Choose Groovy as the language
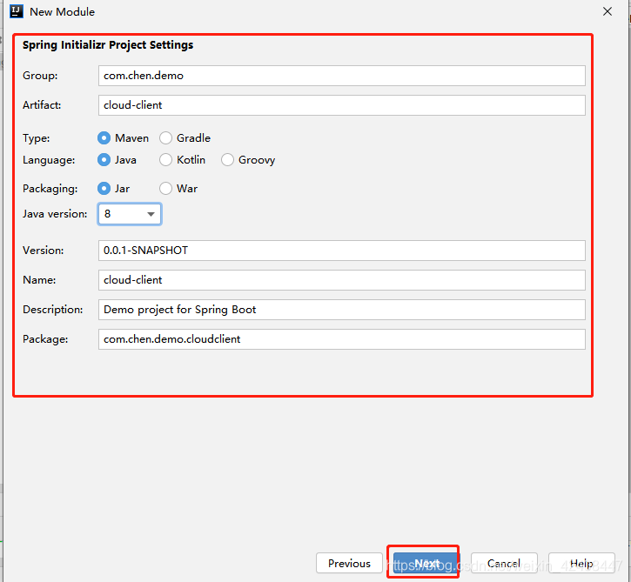This screenshot has height=582, width=631. point(227,160)
